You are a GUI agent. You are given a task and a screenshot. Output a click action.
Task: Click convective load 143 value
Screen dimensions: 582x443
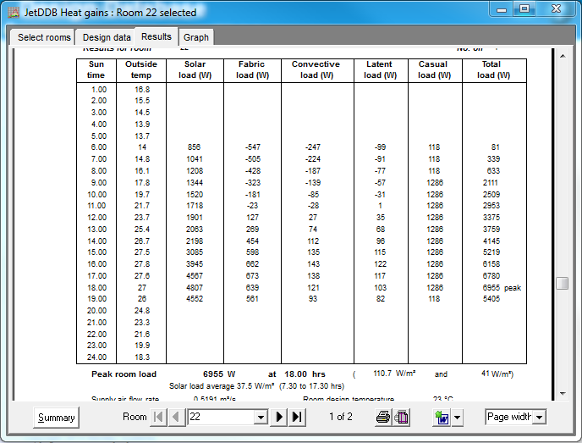314,264
